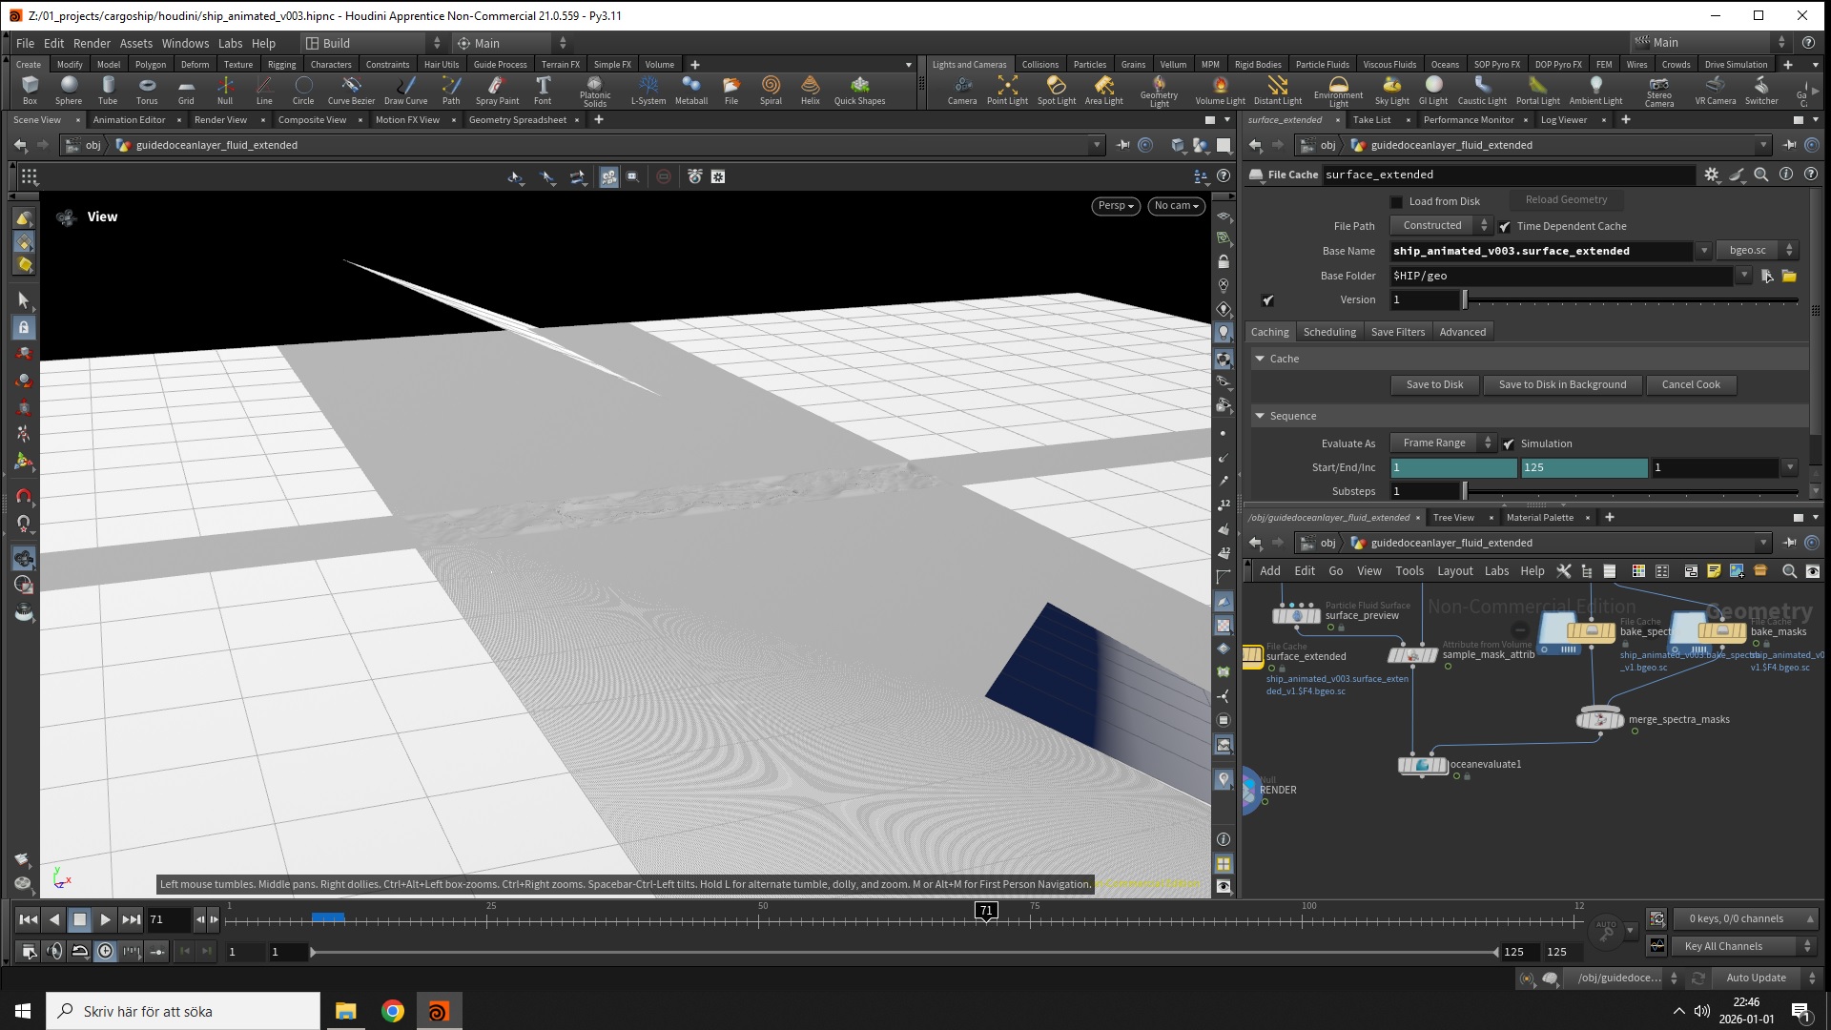Click the Torus shelf tool
The image size is (1831, 1030).
click(x=147, y=89)
